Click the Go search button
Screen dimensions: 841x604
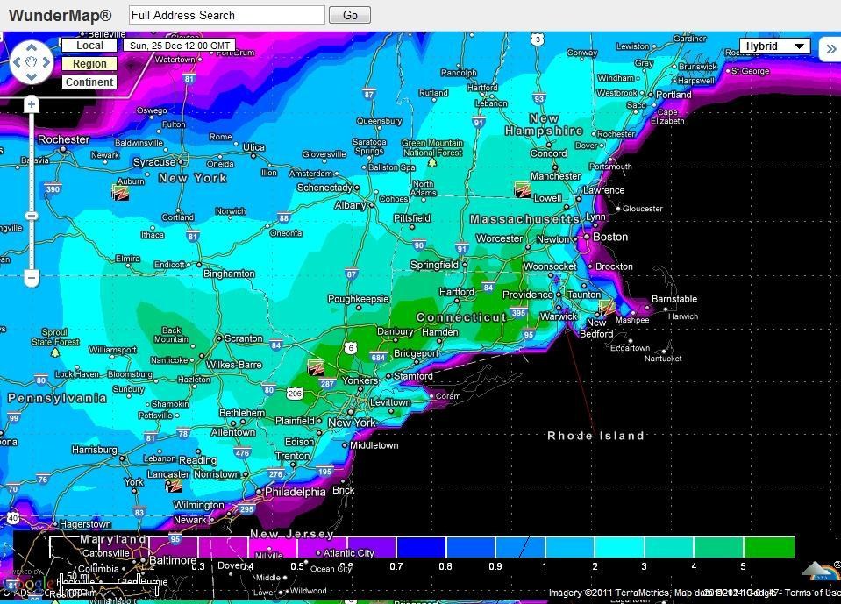tap(350, 15)
